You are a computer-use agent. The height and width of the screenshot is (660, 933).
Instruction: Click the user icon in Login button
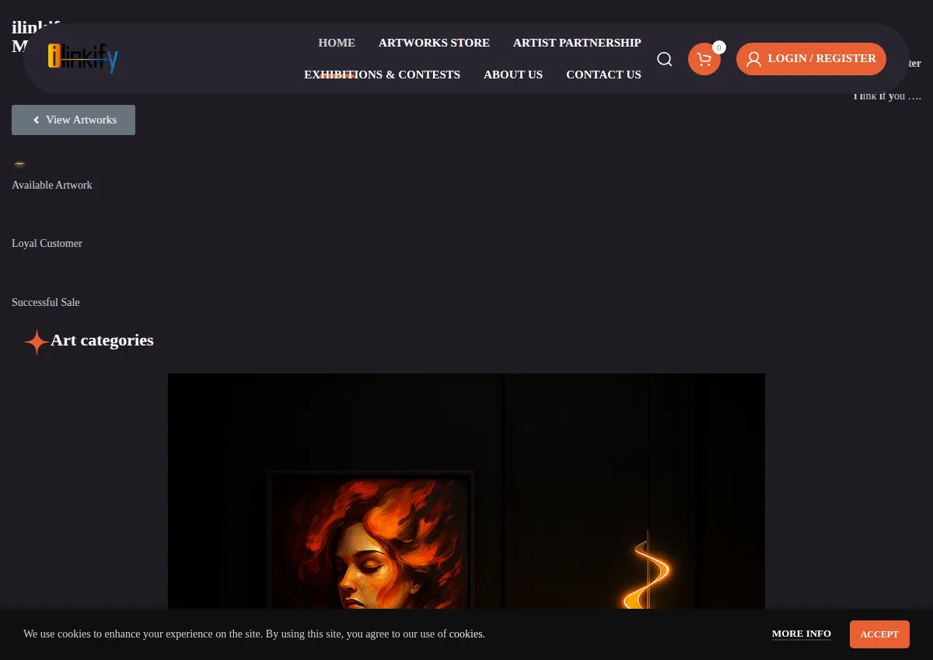[754, 59]
